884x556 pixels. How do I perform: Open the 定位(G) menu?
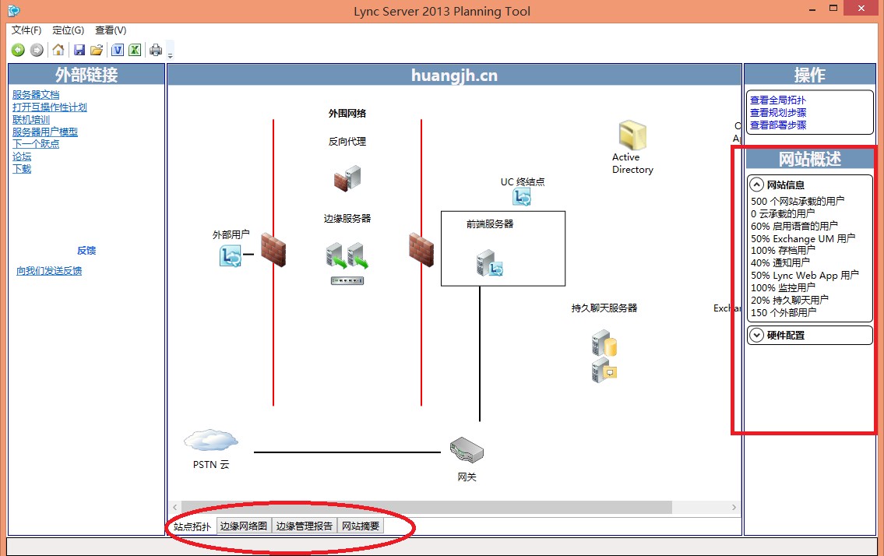point(69,30)
